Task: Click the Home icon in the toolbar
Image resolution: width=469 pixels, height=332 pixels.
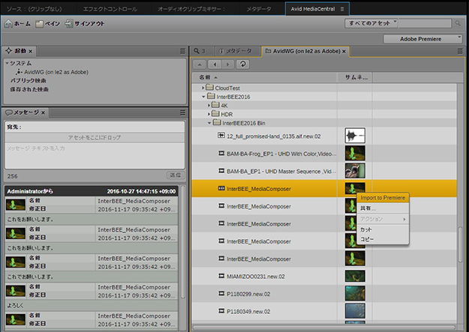Action: tap(9, 23)
